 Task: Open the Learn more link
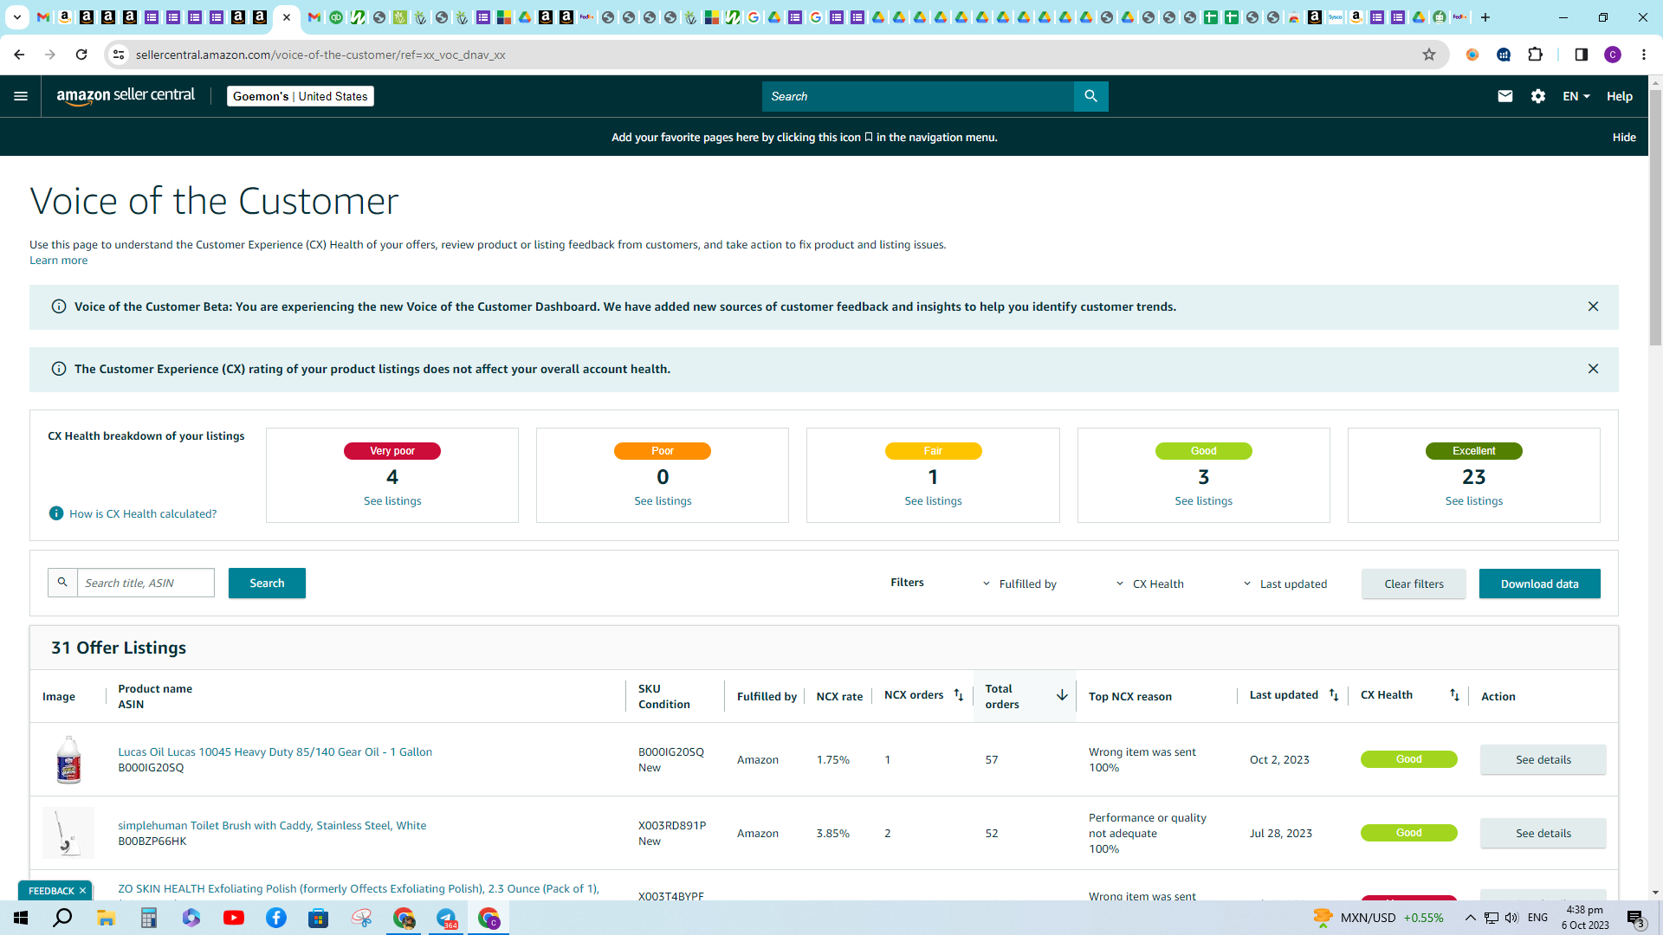[58, 260]
